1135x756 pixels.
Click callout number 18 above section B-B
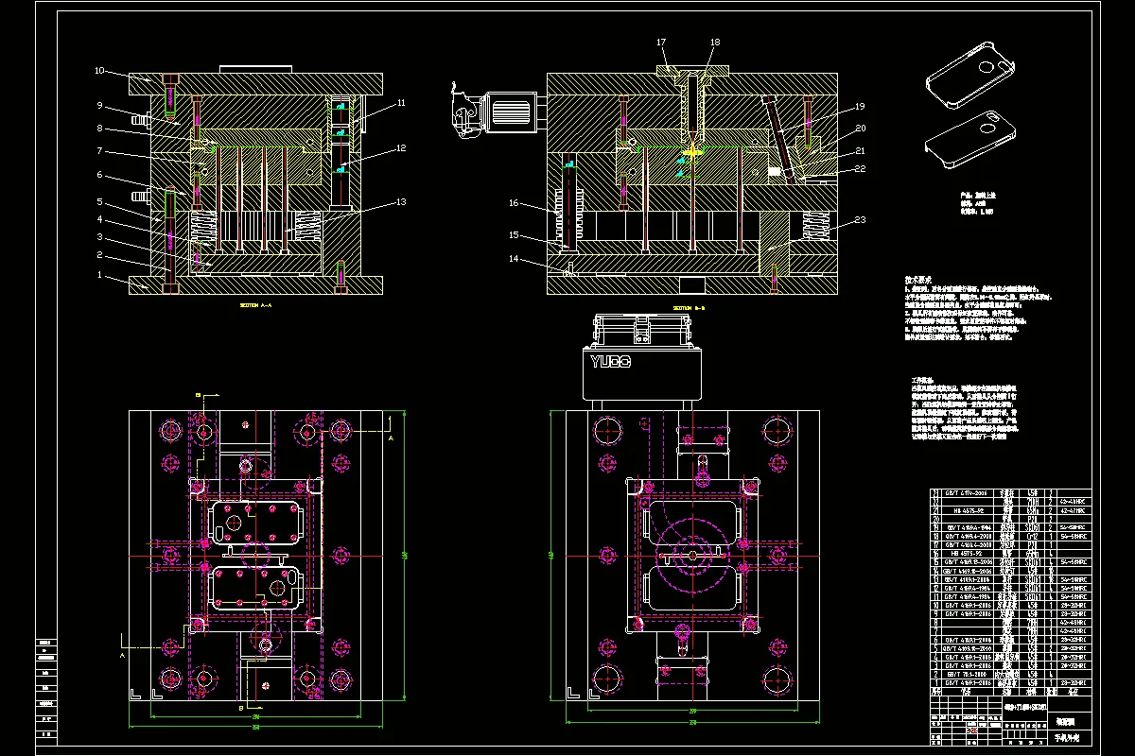[714, 43]
